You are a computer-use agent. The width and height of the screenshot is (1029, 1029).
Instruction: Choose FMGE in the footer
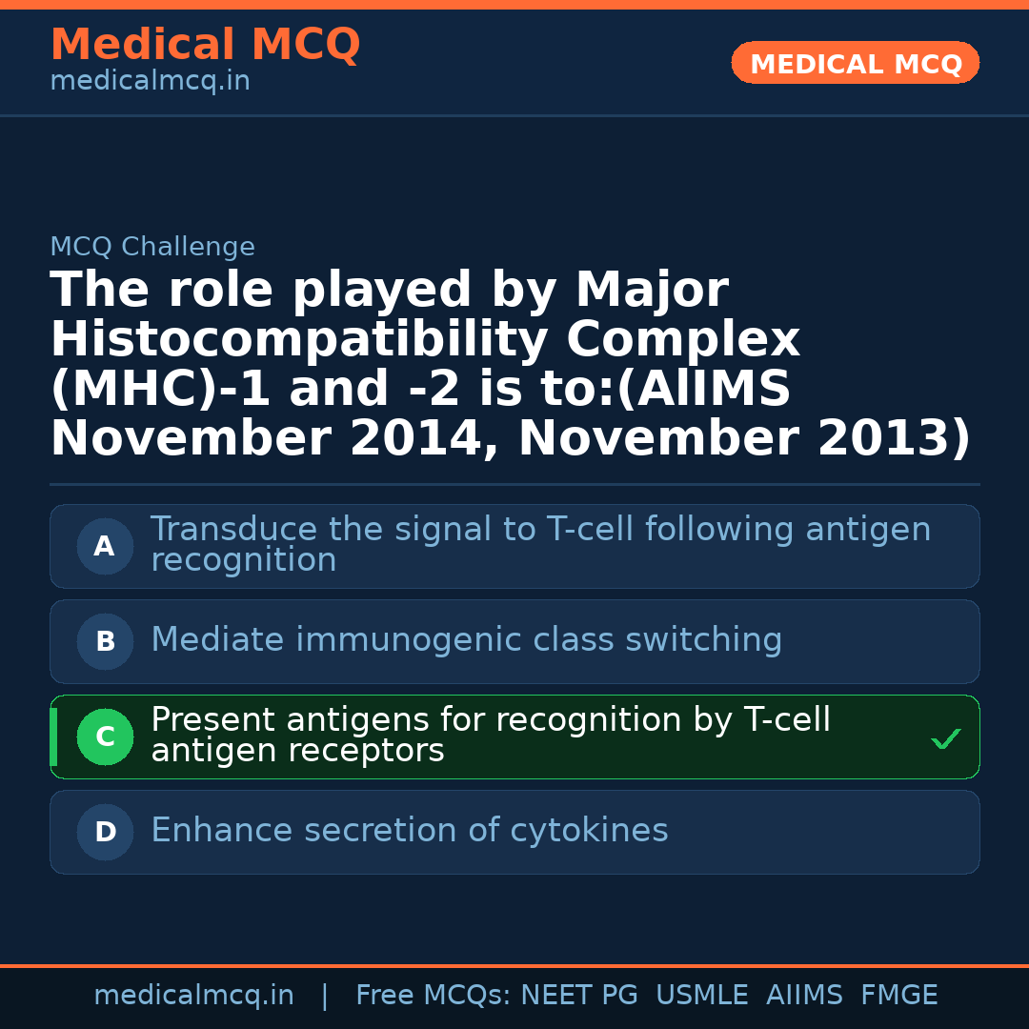point(898,996)
